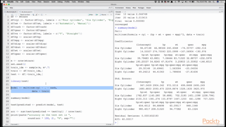Click the find/replace magnifier icon
This screenshot has height=127, width=226.
pyautogui.click(x=33, y=15)
